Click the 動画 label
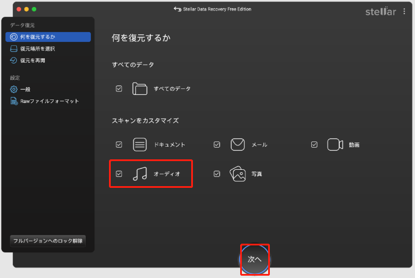This screenshot has height=278, width=415. 354,145
